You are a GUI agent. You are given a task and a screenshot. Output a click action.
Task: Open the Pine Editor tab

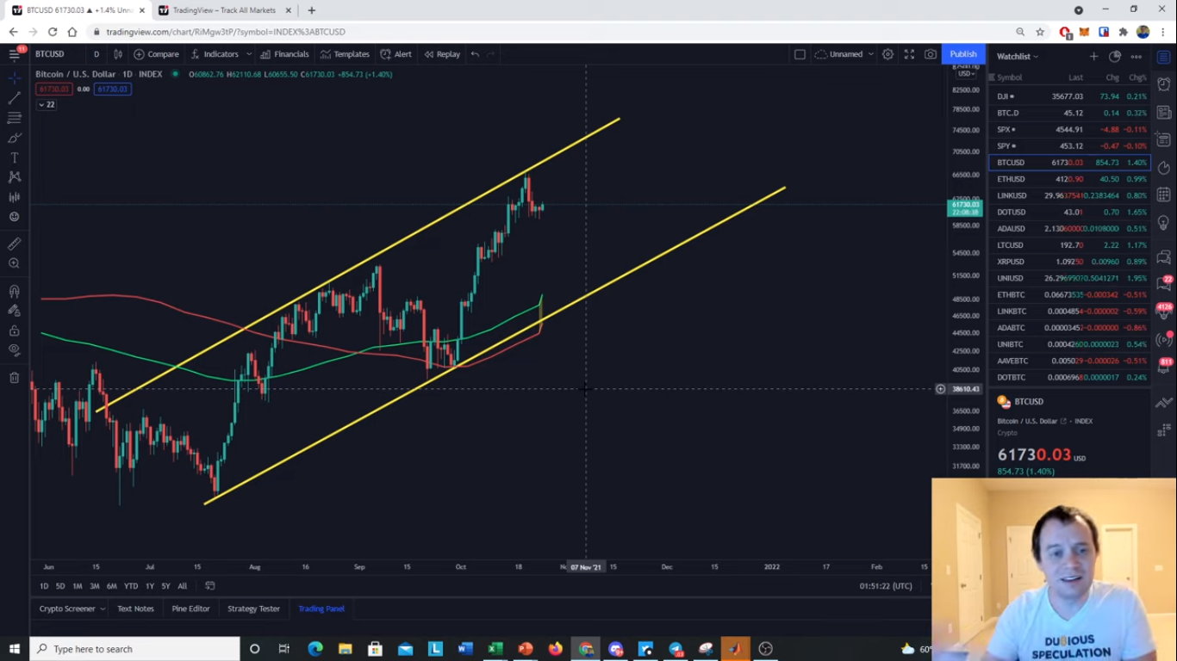click(190, 608)
